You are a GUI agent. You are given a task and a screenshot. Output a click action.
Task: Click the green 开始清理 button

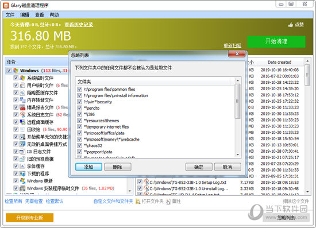click(x=276, y=42)
